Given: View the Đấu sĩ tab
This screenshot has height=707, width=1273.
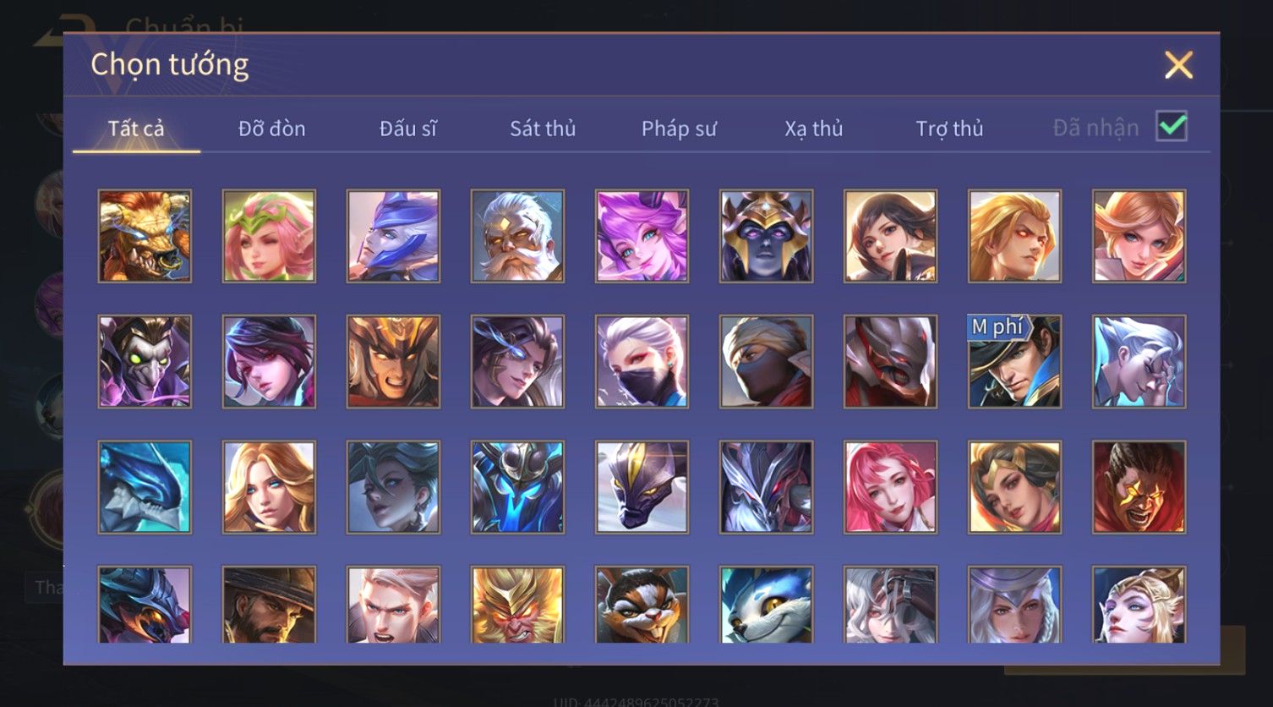Looking at the screenshot, I should point(408,129).
